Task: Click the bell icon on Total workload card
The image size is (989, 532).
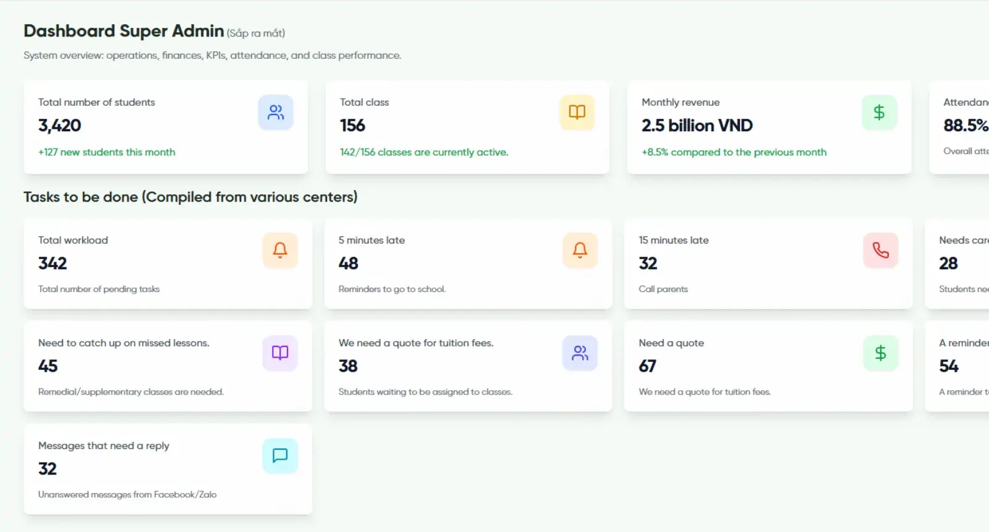Action: [280, 250]
